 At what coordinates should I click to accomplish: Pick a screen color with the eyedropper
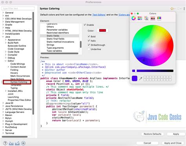(140, 78)
